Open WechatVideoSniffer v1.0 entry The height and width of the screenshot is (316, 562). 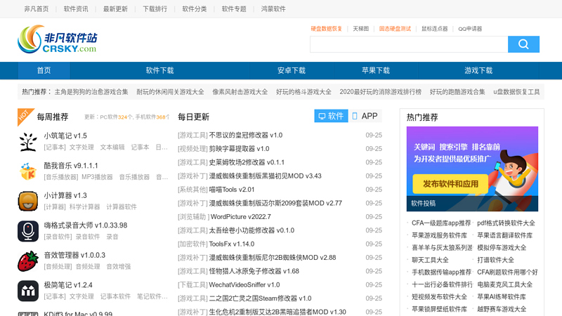coord(244,285)
